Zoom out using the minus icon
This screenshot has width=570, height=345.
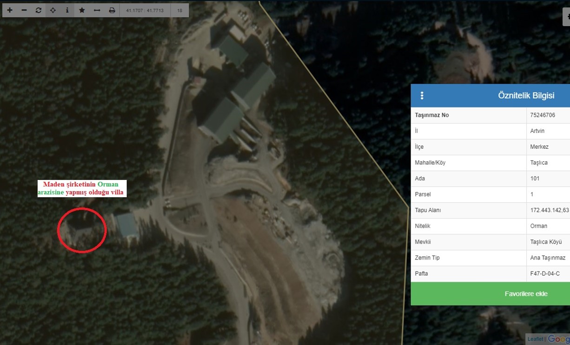click(x=24, y=10)
